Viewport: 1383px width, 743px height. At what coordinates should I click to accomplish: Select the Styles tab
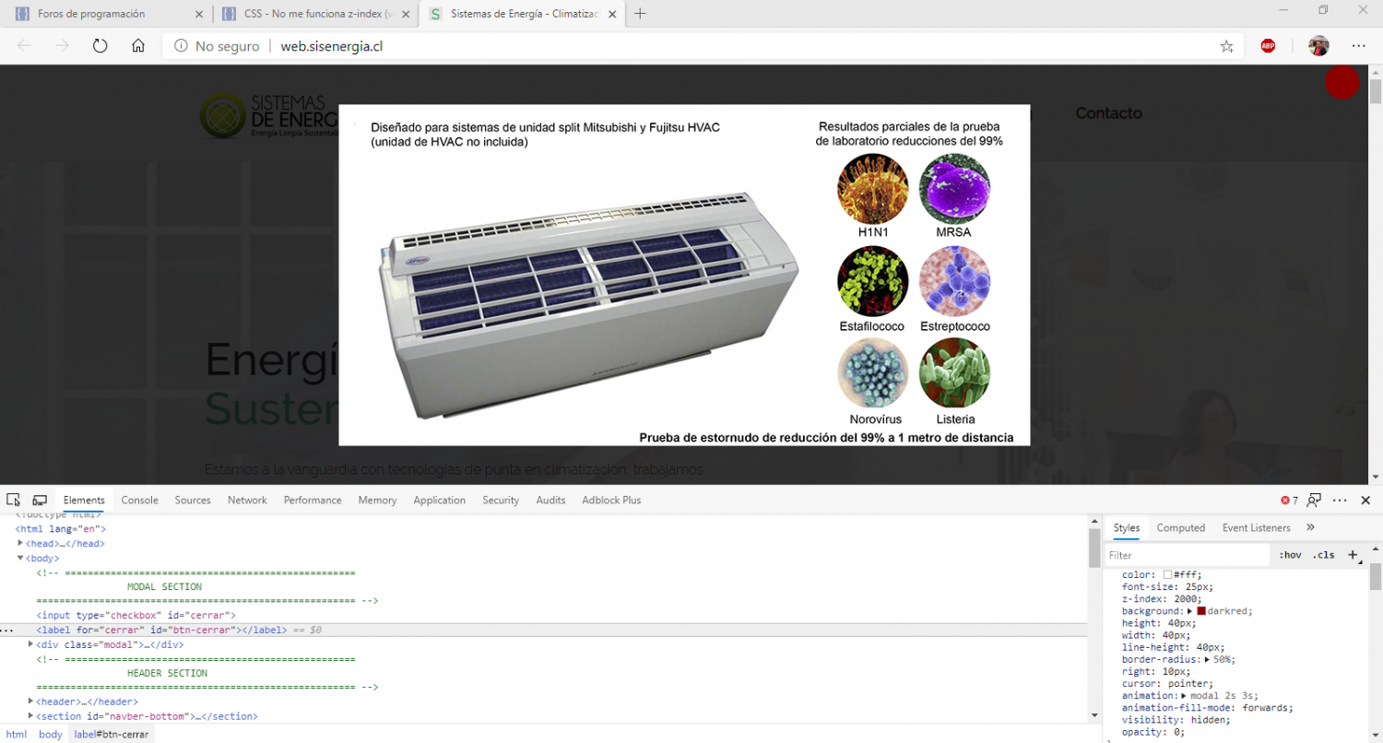click(1126, 527)
